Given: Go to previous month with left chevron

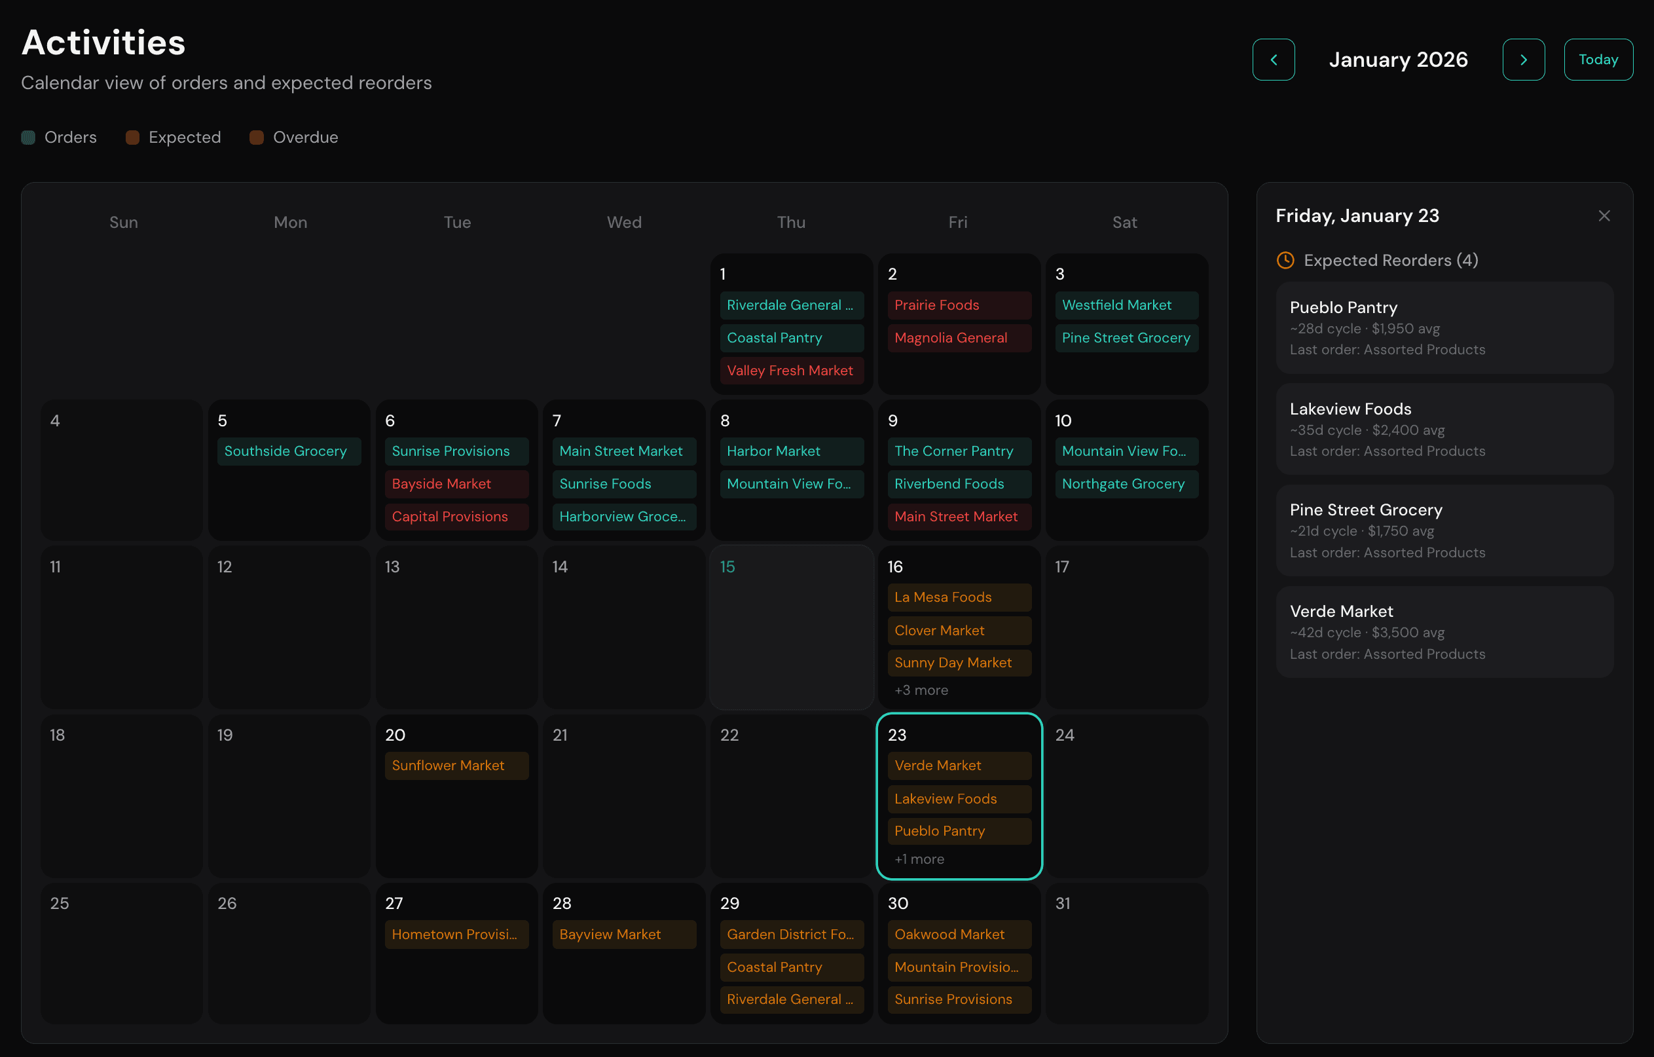Looking at the screenshot, I should (1274, 59).
